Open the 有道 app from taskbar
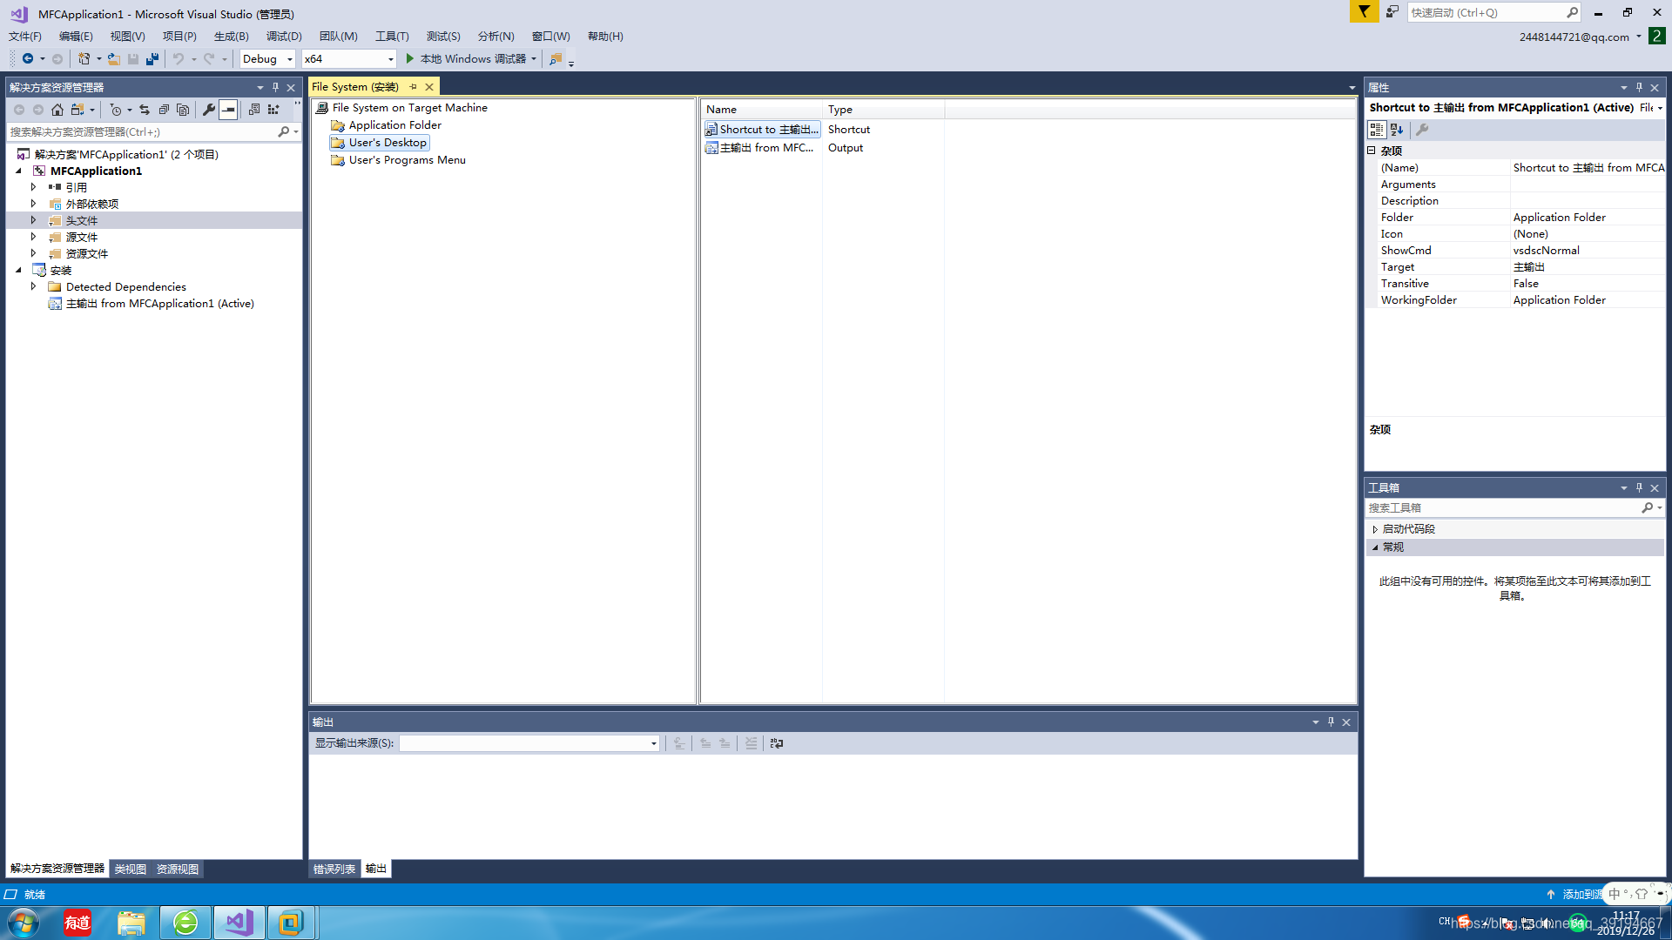 (x=78, y=923)
